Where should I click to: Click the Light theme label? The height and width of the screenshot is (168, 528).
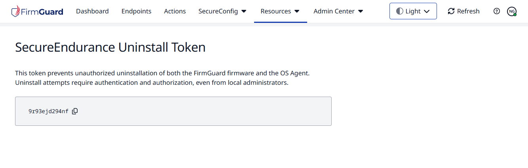pos(413,11)
